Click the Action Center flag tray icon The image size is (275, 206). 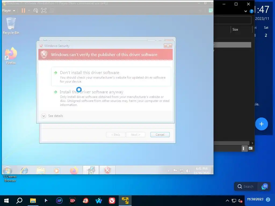point(175,171)
